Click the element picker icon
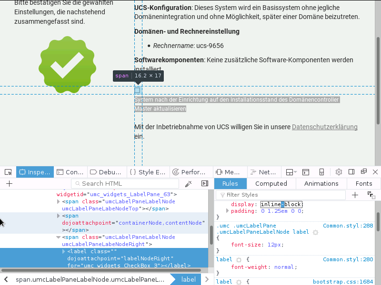381x285 pixels. pos(8,172)
